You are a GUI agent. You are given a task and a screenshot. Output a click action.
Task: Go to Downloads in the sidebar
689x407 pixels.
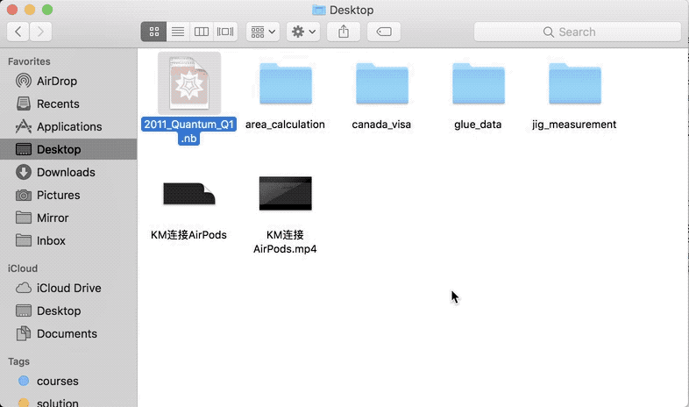tap(66, 172)
